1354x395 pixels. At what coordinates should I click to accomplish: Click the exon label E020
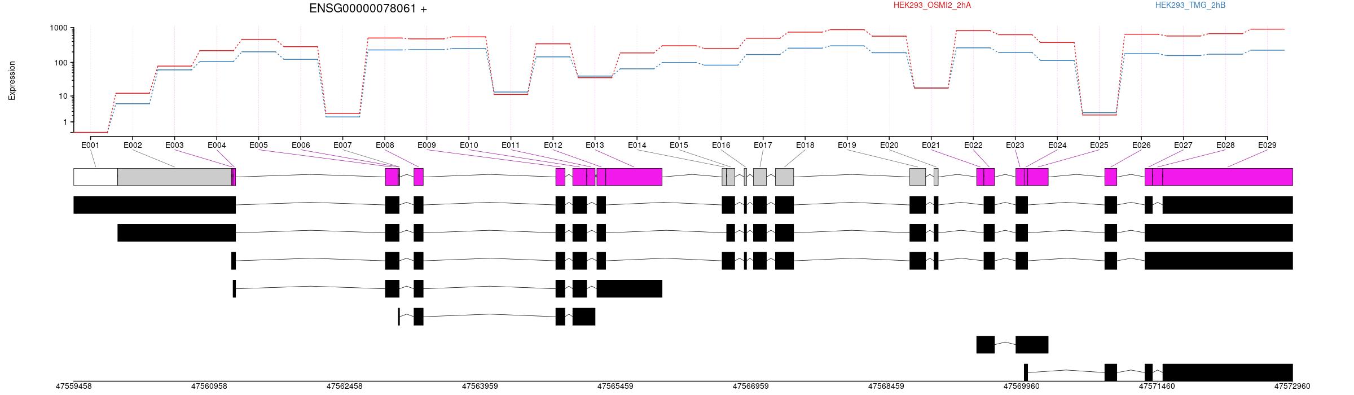889,145
